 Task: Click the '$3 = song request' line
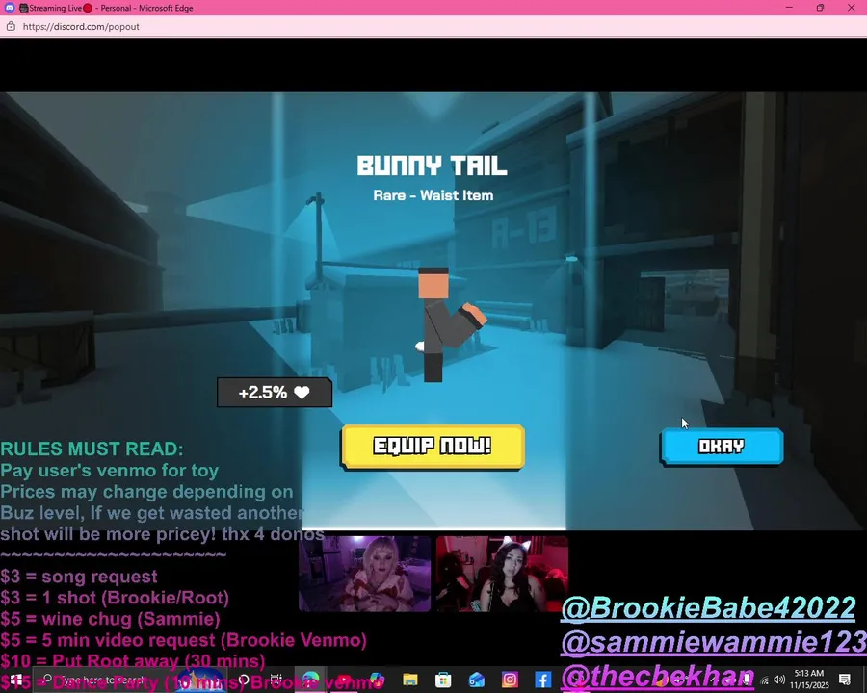click(x=79, y=577)
